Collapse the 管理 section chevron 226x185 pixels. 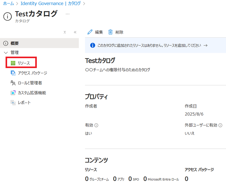point(6,53)
